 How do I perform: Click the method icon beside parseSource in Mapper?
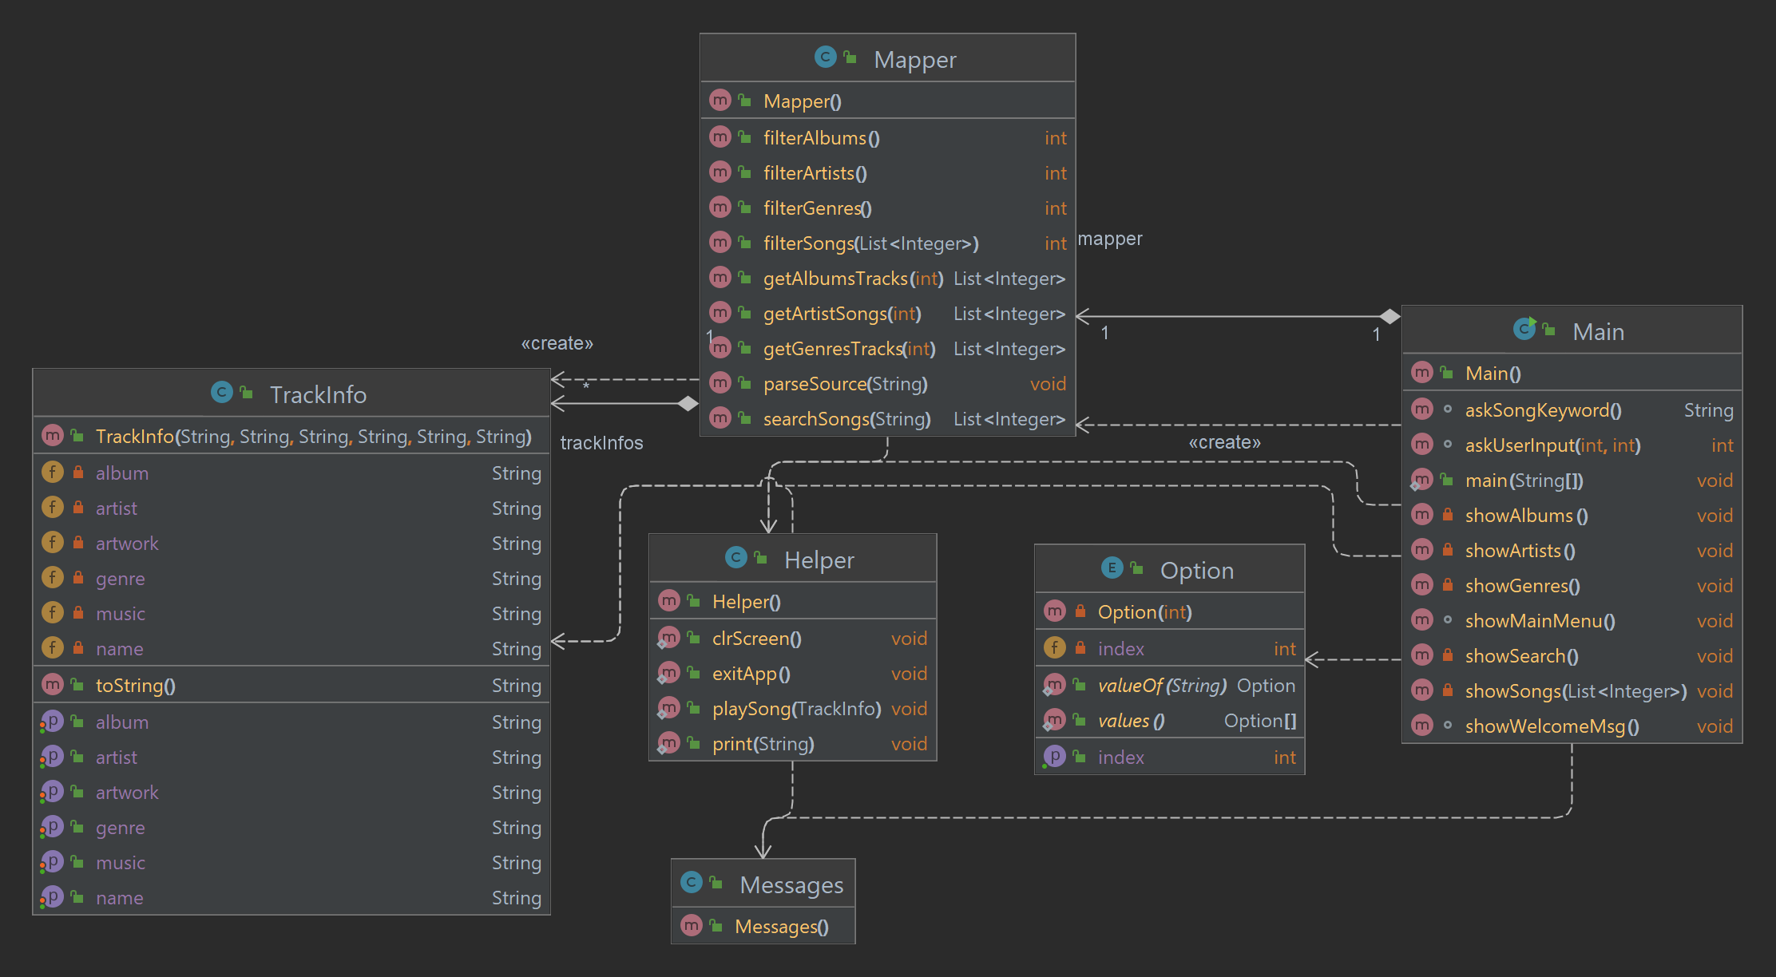click(x=720, y=383)
